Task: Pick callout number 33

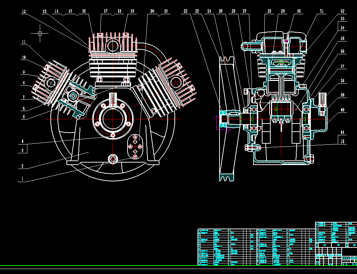Action: tap(342, 19)
